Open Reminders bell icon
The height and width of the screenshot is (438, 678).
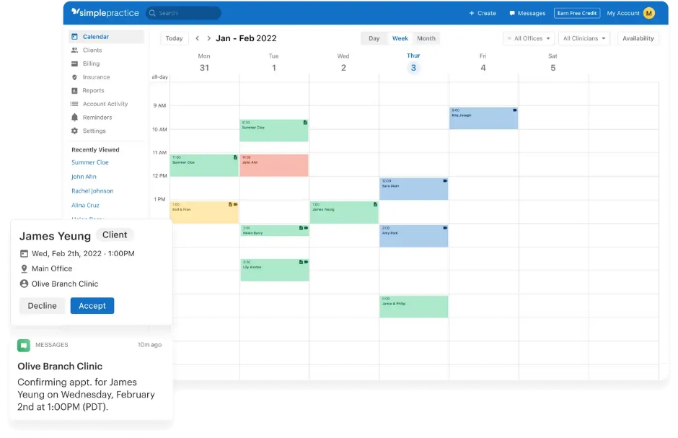tap(74, 118)
